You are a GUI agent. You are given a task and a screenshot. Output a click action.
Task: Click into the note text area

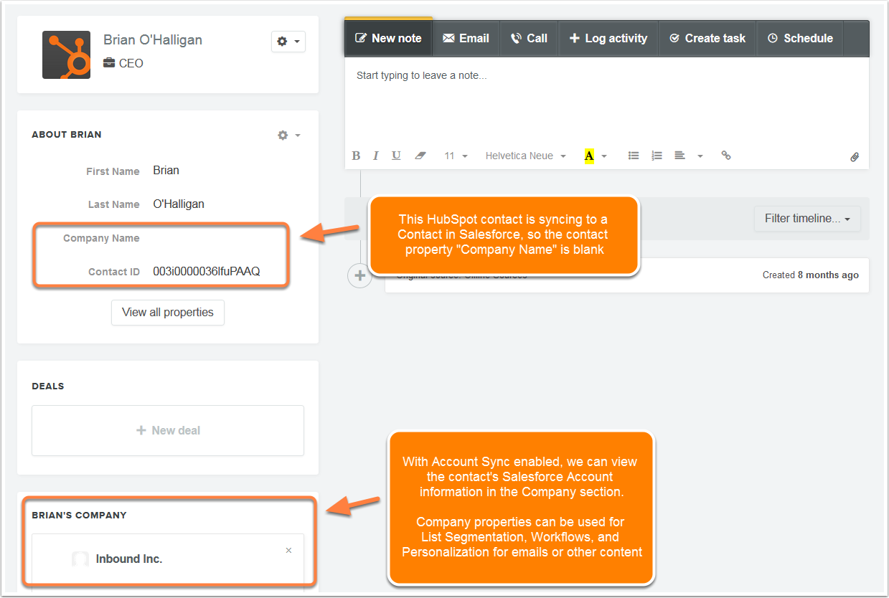click(606, 100)
